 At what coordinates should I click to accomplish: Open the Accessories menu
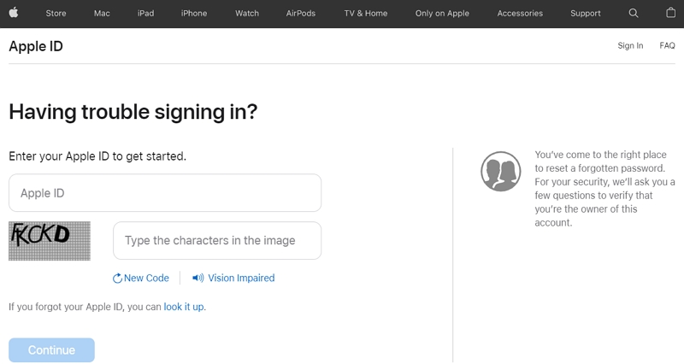click(520, 13)
